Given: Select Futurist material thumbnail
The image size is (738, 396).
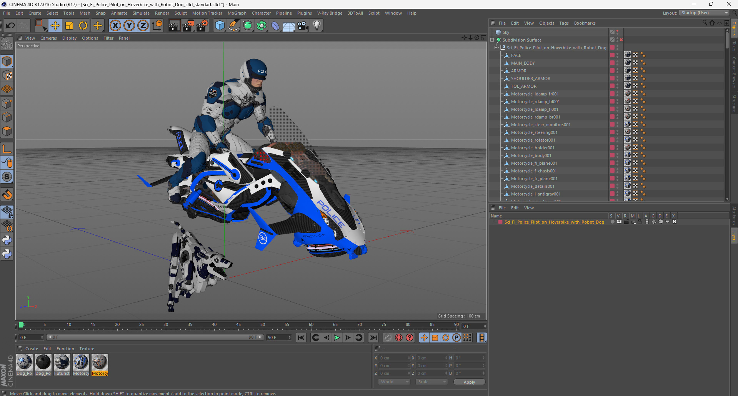Looking at the screenshot, I should (62, 363).
